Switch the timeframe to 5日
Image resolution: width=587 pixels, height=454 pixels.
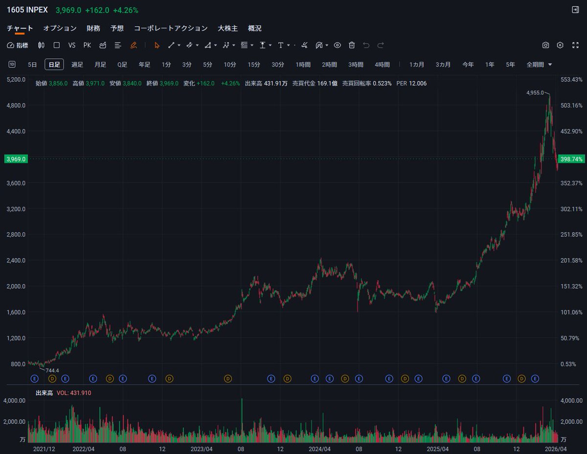pos(32,65)
